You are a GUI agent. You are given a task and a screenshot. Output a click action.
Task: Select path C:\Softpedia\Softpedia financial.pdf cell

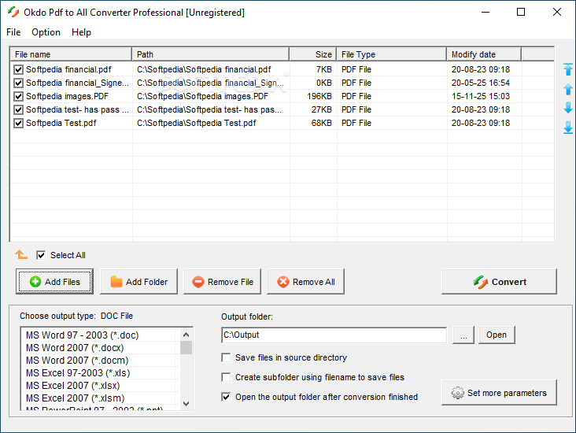211,69
